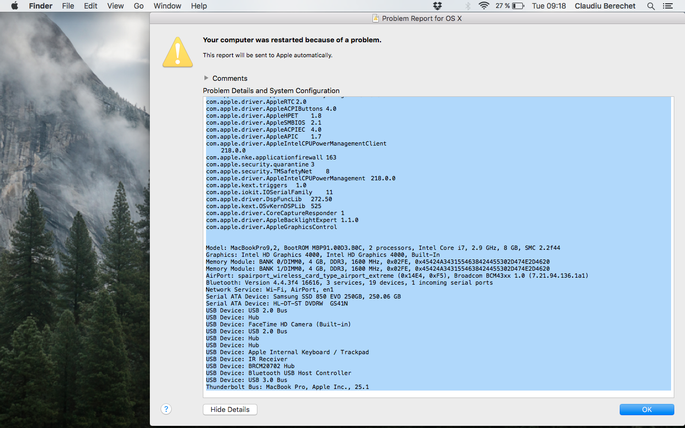The width and height of the screenshot is (685, 428).
Task: Click the com.apple.security.quarantine line
Action: pyautogui.click(x=260, y=164)
